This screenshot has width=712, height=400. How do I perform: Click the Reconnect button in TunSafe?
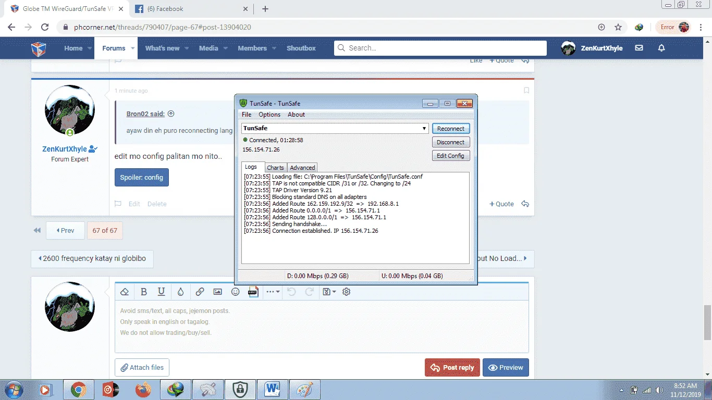451,129
